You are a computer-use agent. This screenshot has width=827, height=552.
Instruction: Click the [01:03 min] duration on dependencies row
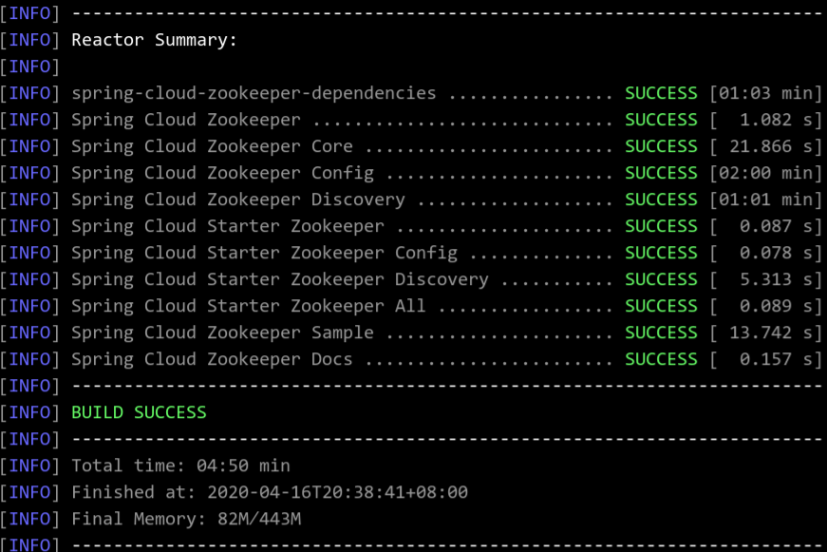[766, 93]
